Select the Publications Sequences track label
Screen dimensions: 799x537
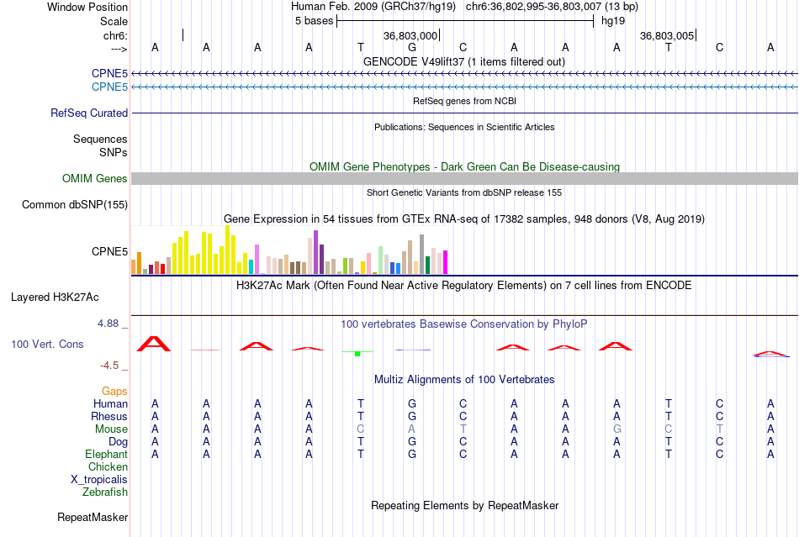tap(100, 139)
